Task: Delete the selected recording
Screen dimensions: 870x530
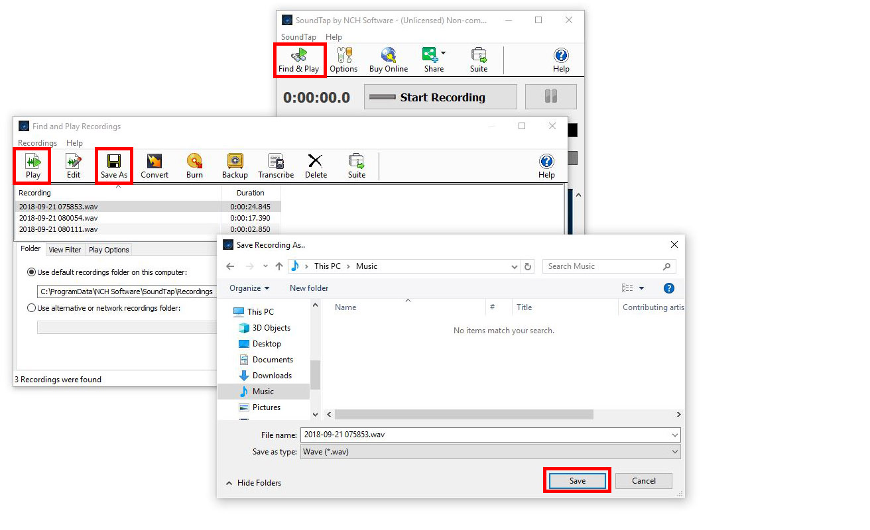Action: click(x=316, y=165)
